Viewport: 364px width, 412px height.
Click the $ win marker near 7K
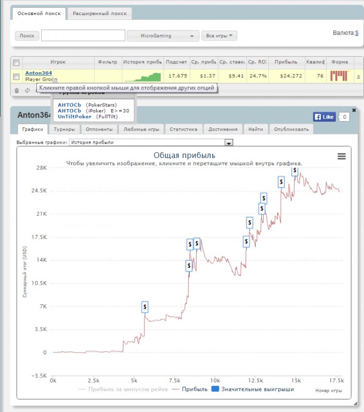pos(145,307)
